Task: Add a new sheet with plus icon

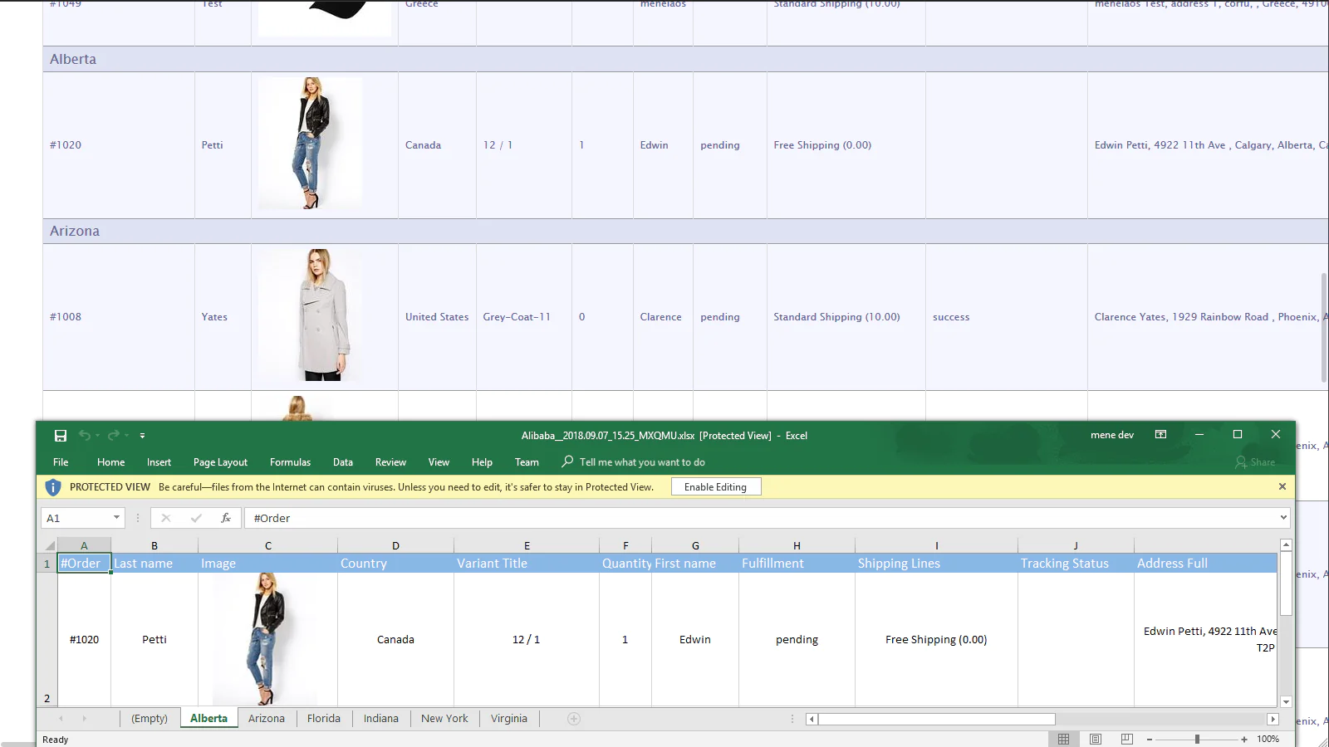Action: [x=574, y=719]
